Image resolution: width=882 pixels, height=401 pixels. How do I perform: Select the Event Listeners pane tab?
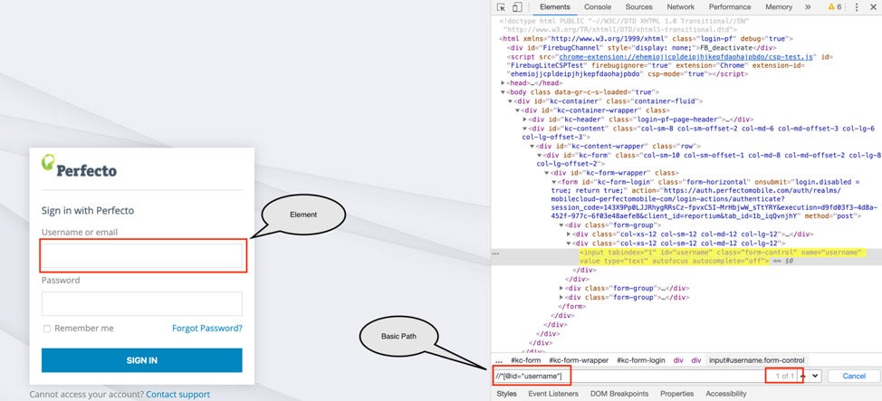pyautogui.click(x=553, y=394)
